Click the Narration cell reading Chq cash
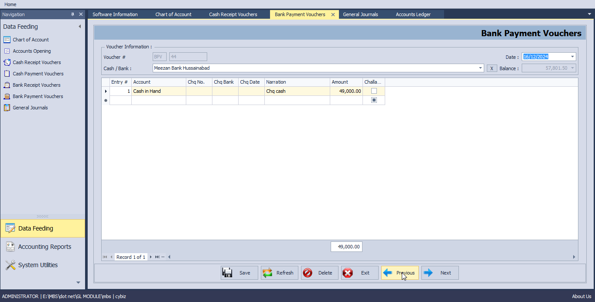595x302 pixels. [x=297, y=91]
